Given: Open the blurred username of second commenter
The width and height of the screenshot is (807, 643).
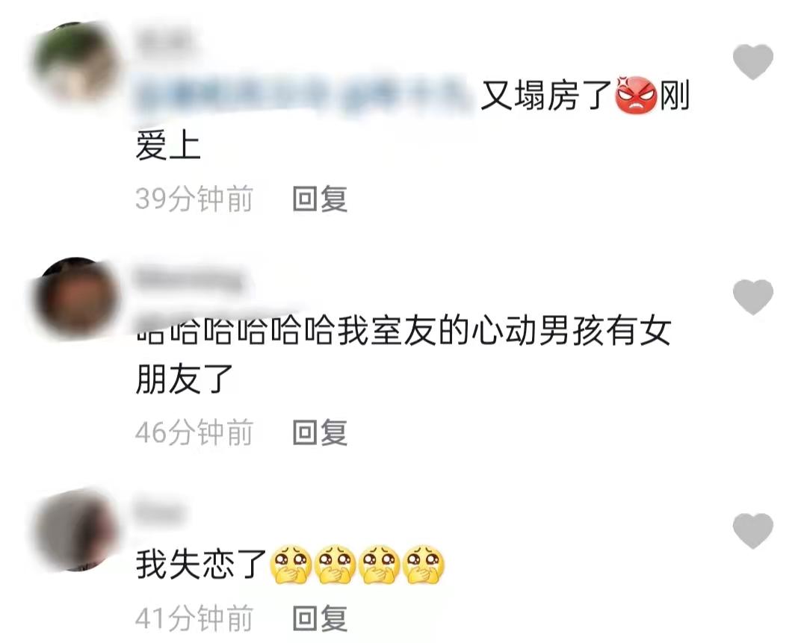Looking at the screenshot, I should [x=188, y=279].
